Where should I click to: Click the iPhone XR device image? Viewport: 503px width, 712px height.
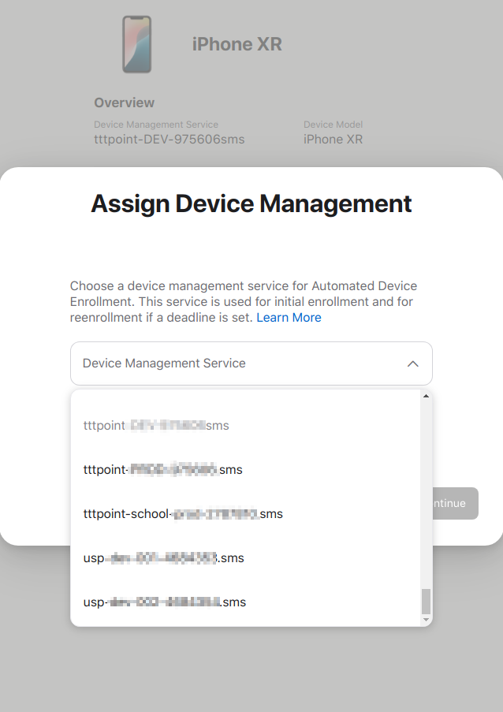click(x=136, y=45)
